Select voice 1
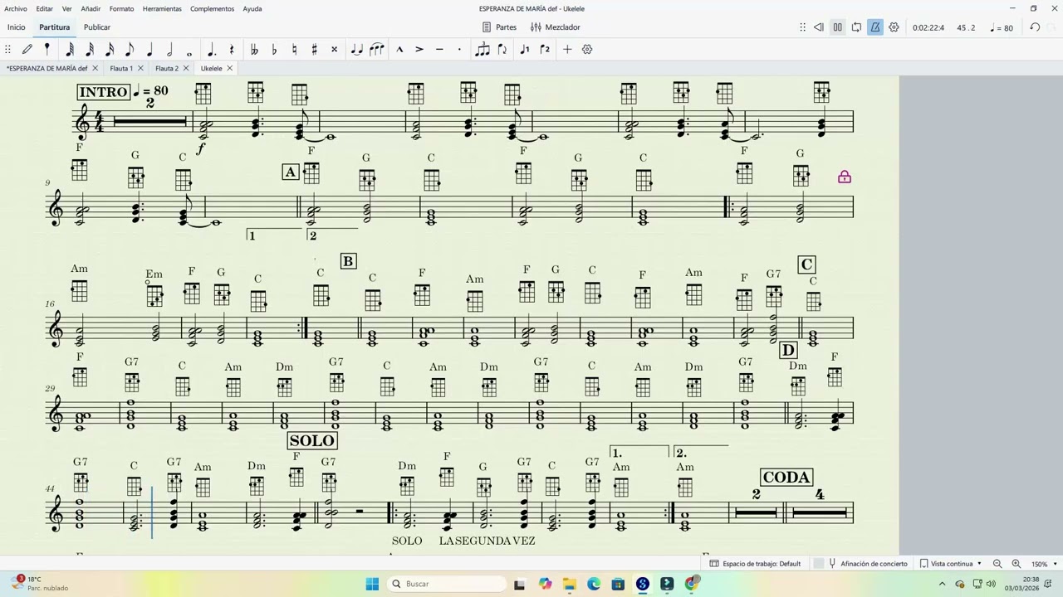 [524, 50]
